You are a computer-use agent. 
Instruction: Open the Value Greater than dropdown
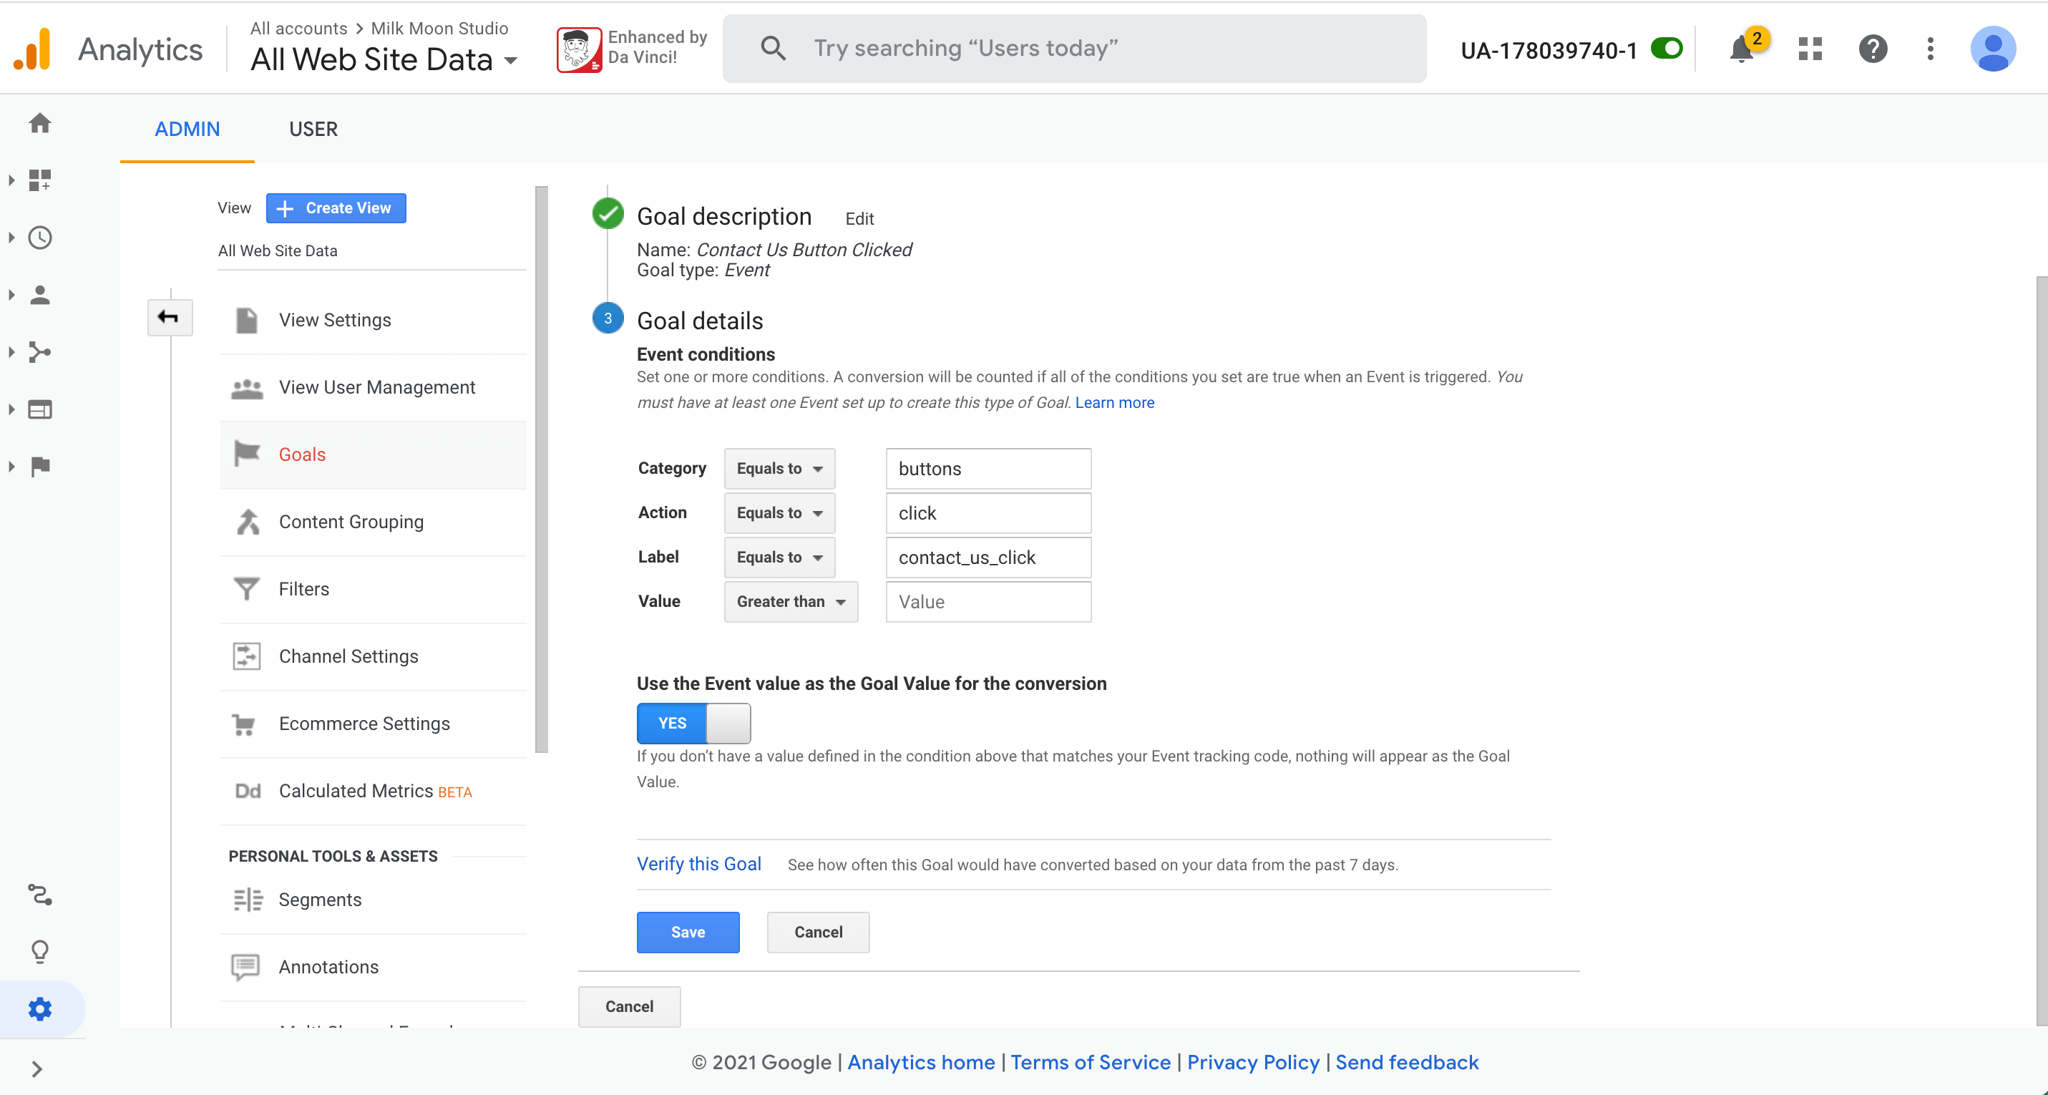(790, 602)
